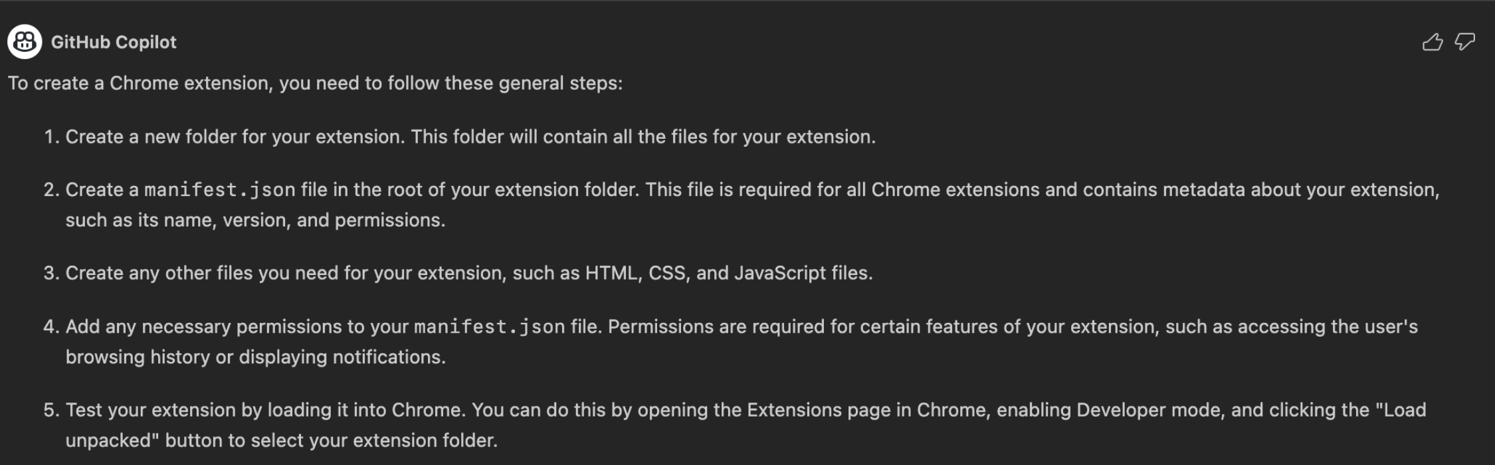The height and width of the screenshot is (465, 1495).
Task: Click the "To create a Chrome extension" intro sentence
Action: point(315,83)
